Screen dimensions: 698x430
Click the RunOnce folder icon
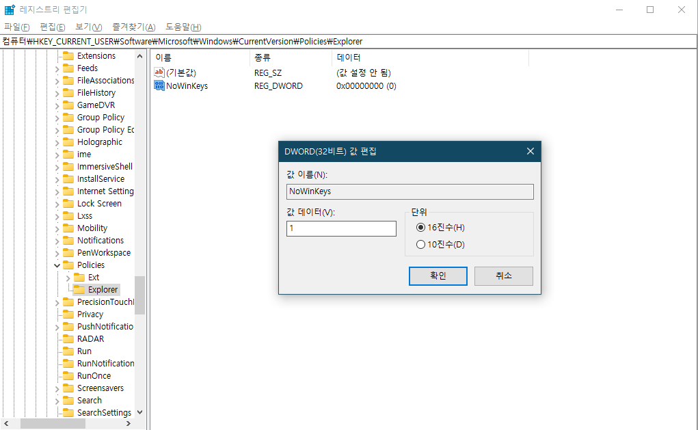[x=68, y=376]
